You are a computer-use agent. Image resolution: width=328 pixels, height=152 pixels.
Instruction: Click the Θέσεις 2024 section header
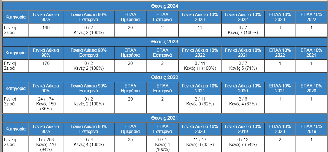165,6
